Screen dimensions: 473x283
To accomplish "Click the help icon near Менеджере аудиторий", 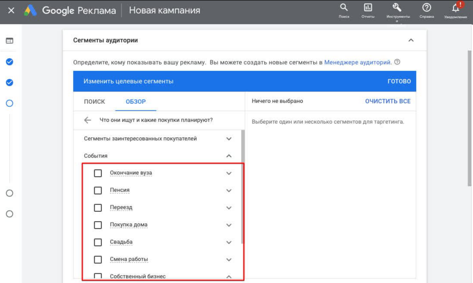I will tap(397, 62).
